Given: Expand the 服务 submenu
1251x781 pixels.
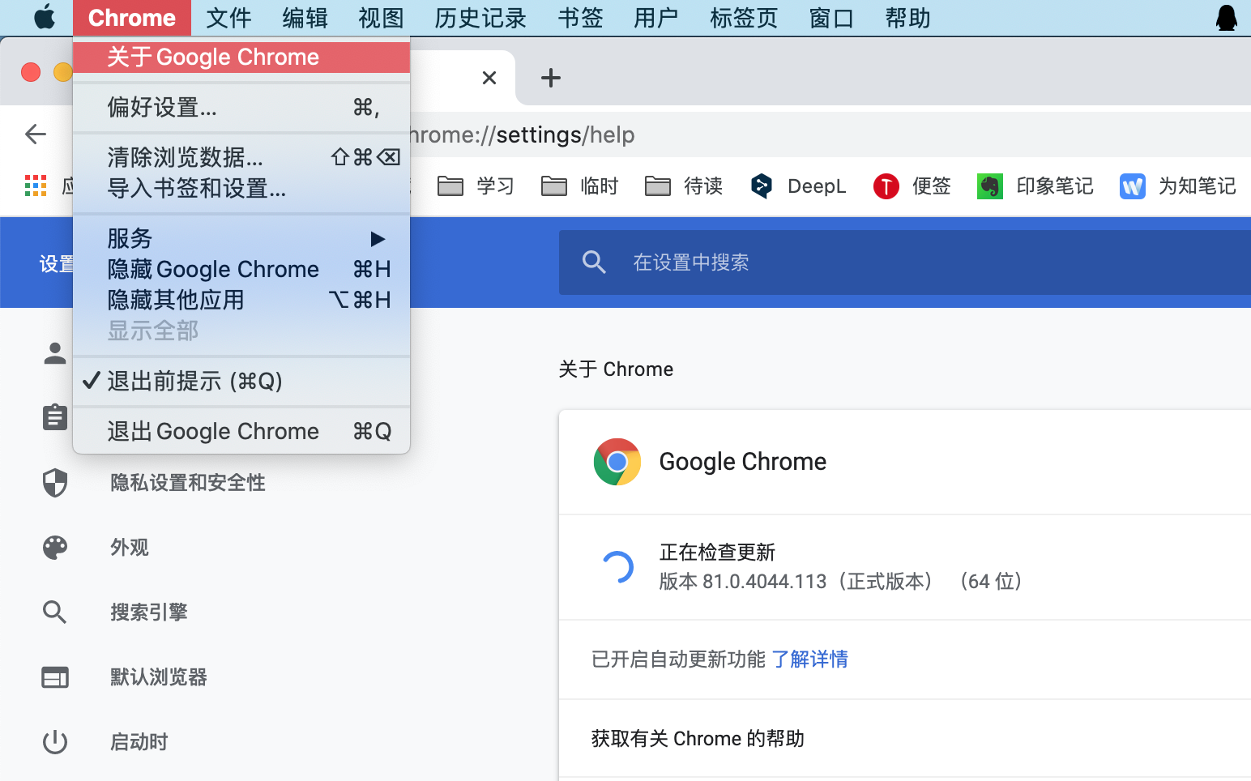Looking at the screenshot, I should pos(241,238).
